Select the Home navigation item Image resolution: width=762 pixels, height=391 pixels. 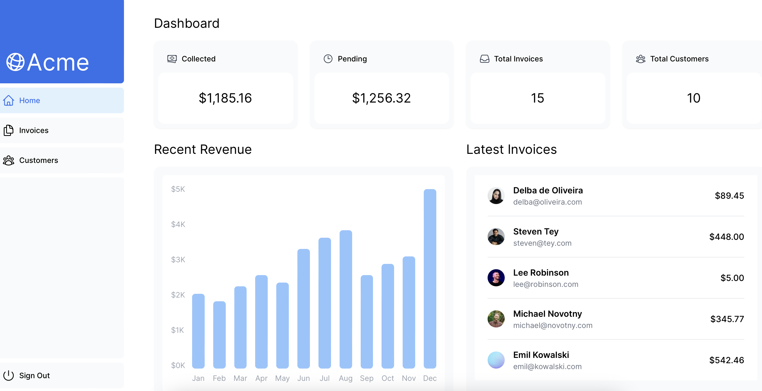30,101
